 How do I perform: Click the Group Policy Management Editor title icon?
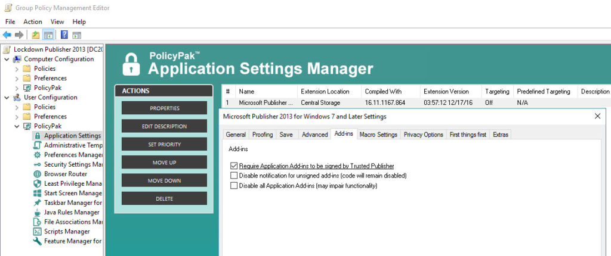pos(8,8)
